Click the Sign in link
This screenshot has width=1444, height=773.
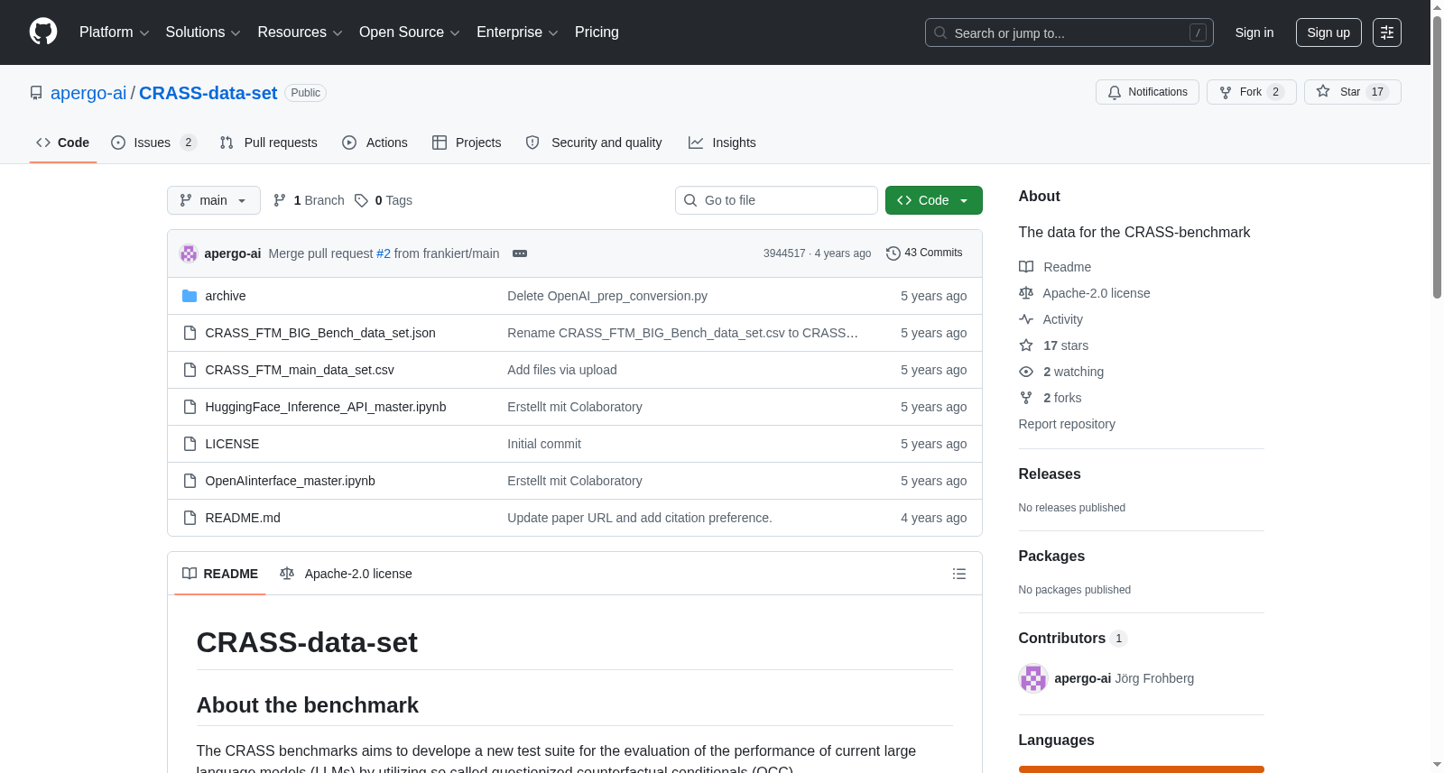[x=1254, y=32]
